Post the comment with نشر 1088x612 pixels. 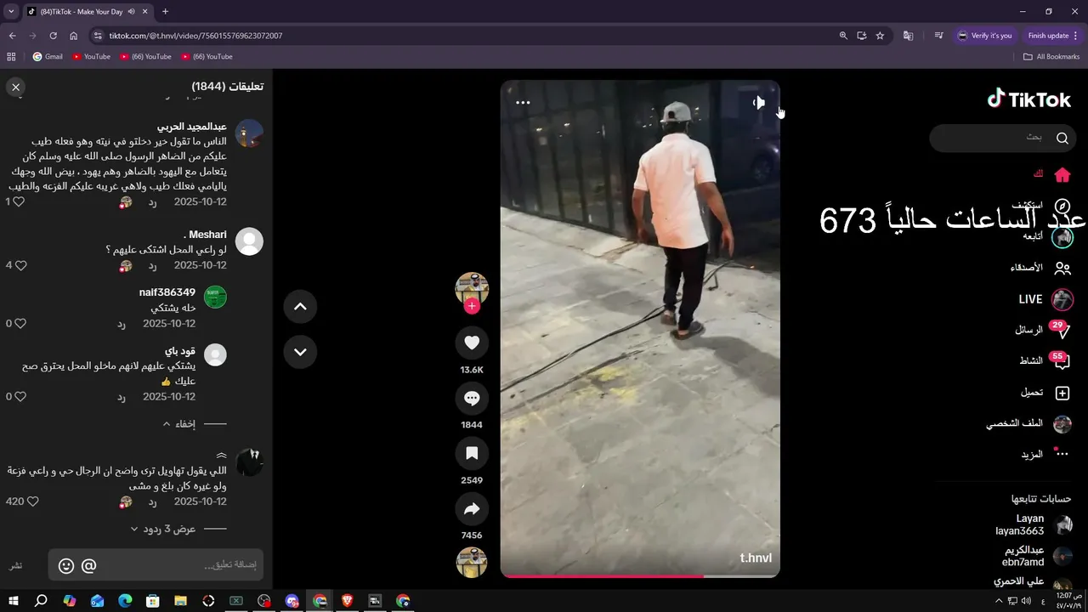(x=16, y=566)
